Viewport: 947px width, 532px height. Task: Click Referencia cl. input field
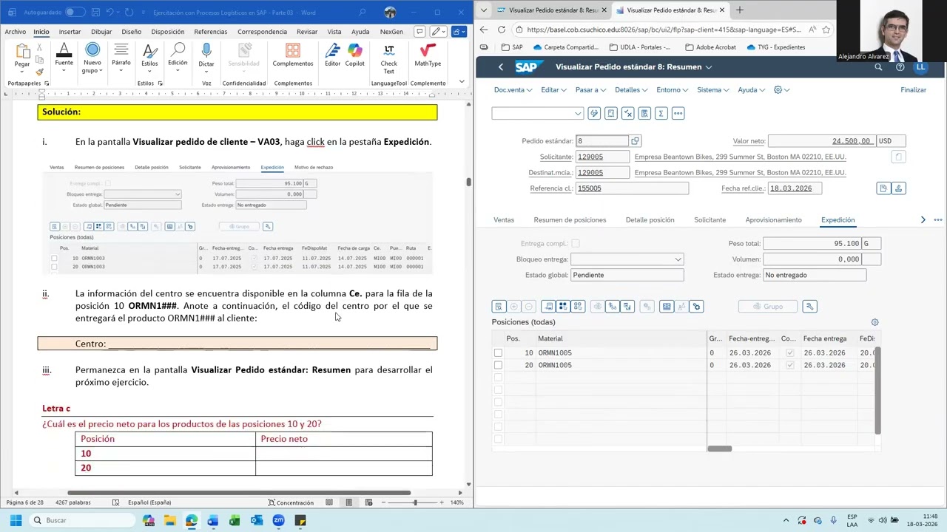click(x=632, y=188)
